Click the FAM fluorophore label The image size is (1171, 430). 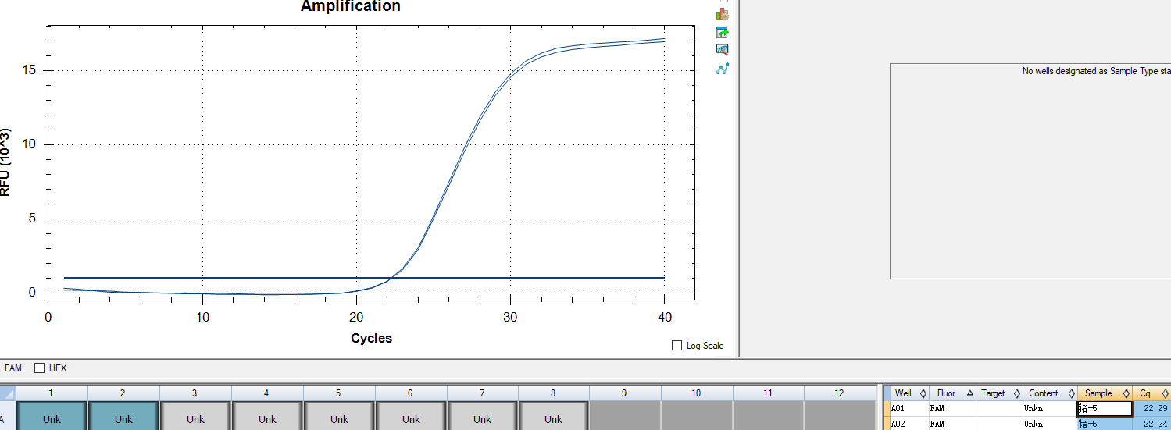(x=12, y=368)
